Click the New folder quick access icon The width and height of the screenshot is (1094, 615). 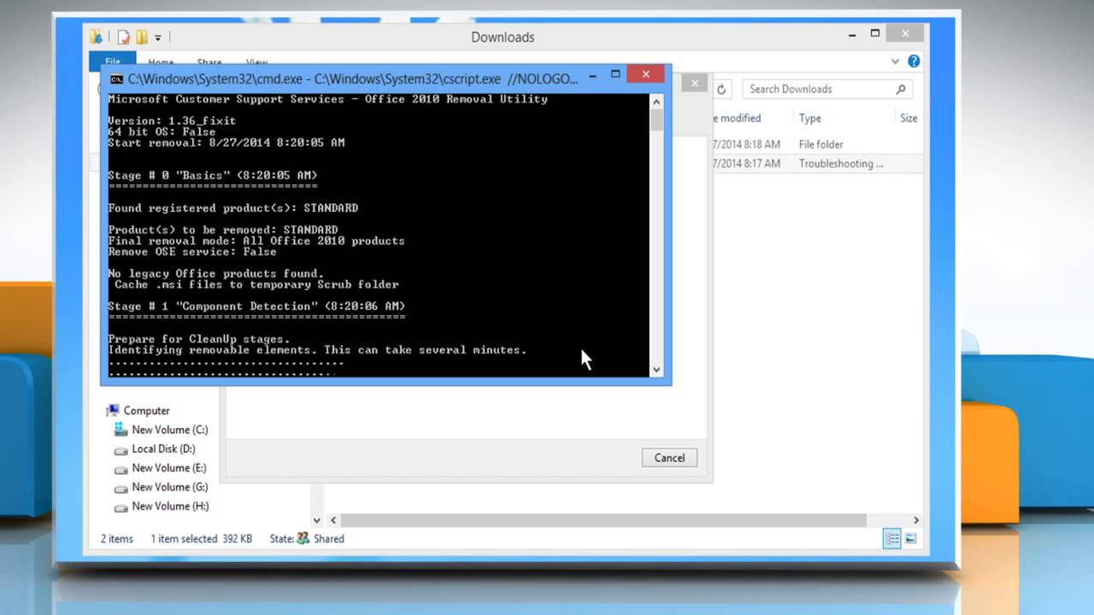click(142, 37)
